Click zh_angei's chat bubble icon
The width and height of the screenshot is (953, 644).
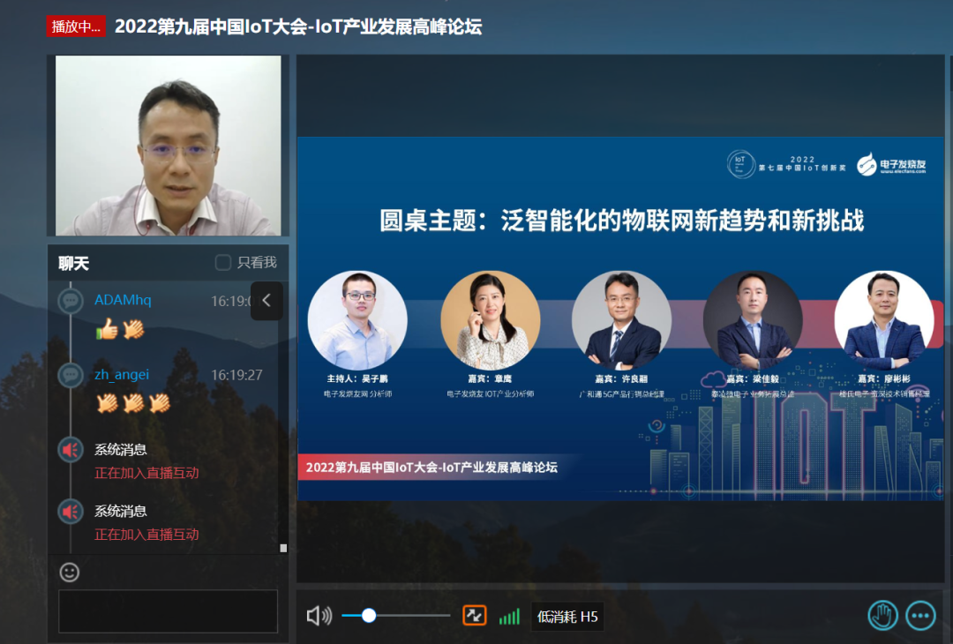click(x=71, y=375)
